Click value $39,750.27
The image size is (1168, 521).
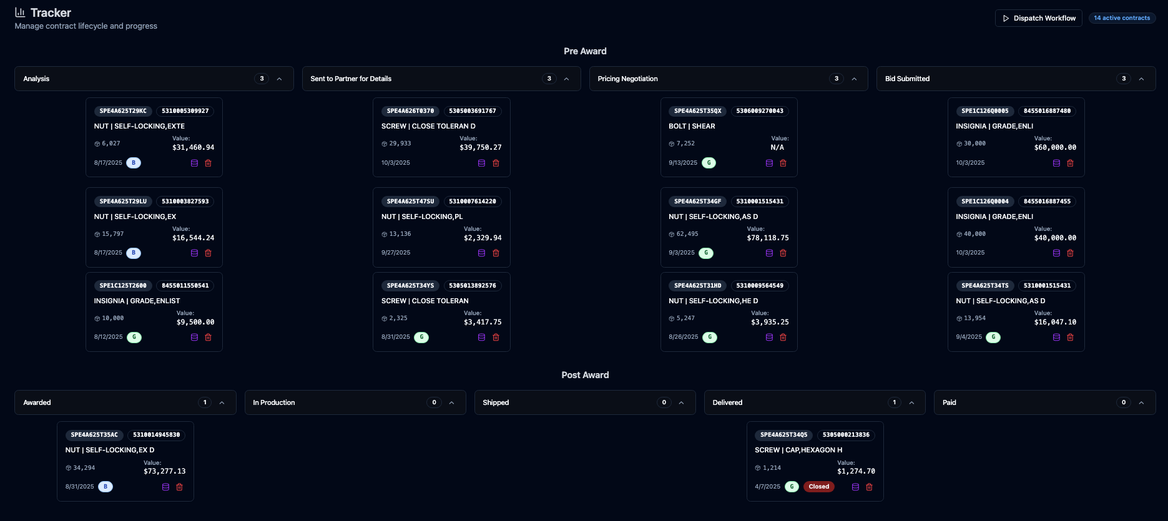(481, 147)
